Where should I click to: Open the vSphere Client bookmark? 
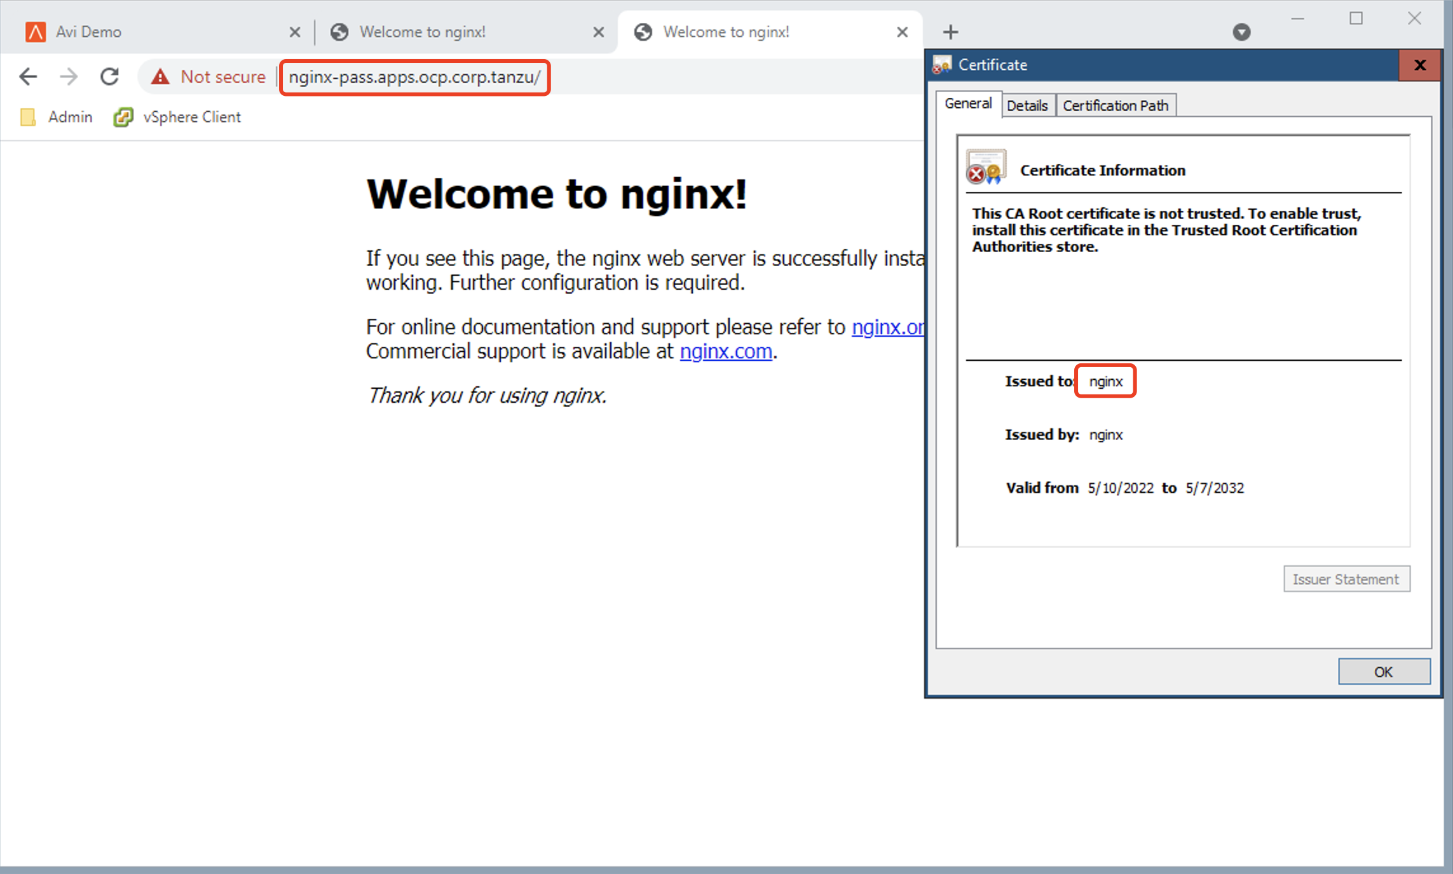177,117
